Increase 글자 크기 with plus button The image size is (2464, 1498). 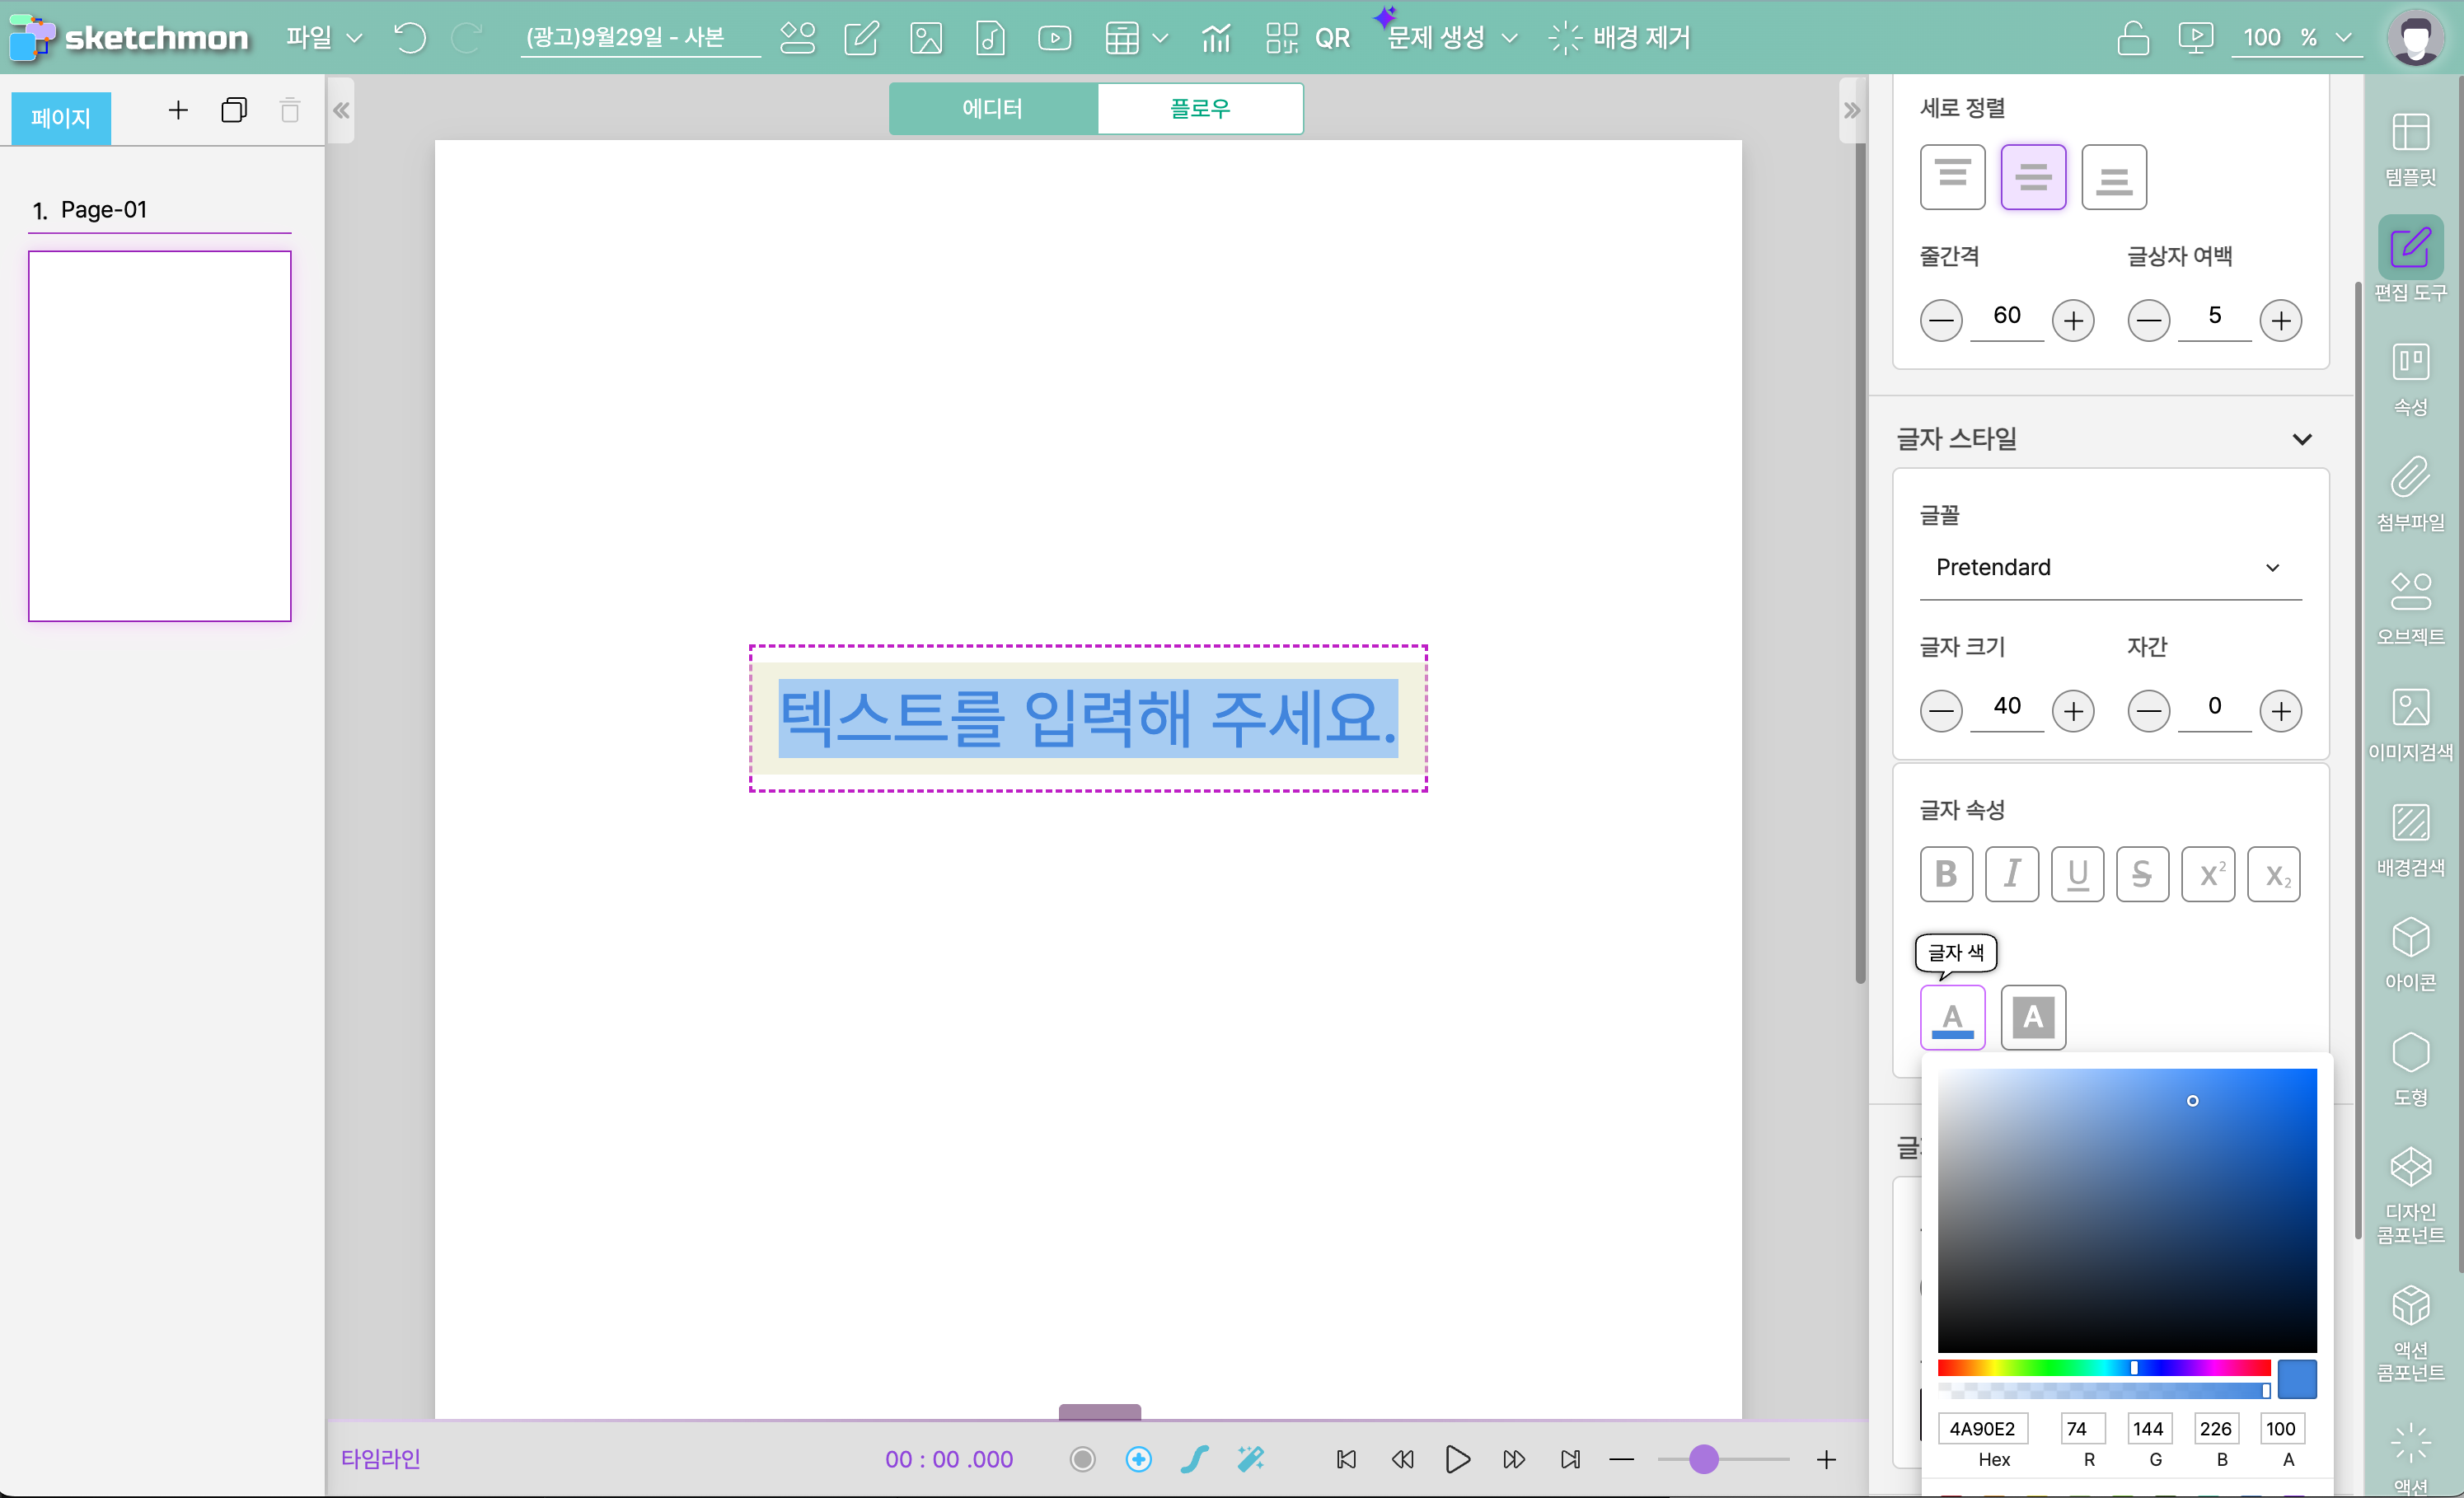click(x=2073, y=711)
